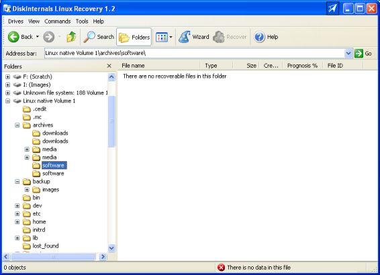Select the bin folder icon
380x275 pixels.
pos(27,198)
